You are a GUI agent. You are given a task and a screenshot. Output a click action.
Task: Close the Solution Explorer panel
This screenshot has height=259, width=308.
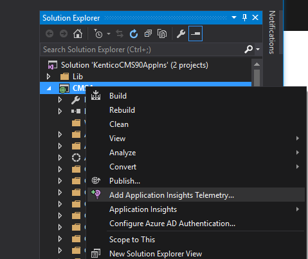(x=255, y=17)
